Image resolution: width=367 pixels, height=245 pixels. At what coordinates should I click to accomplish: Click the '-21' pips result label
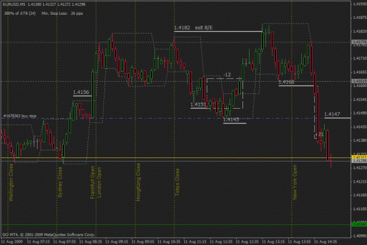pyautogui.click(x=319, y=135)
